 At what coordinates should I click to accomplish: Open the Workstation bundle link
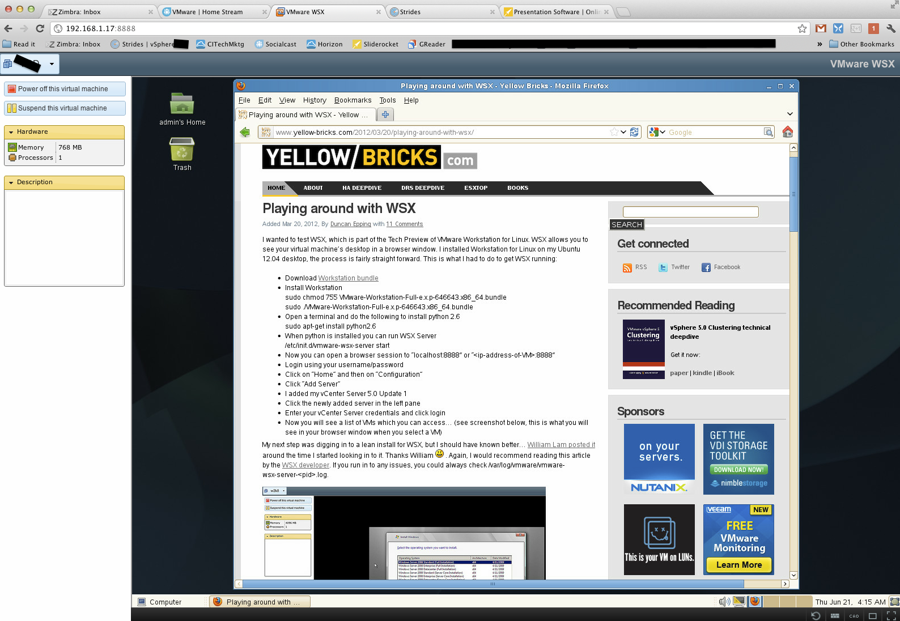pyautogui.click(x=348, y=278)
